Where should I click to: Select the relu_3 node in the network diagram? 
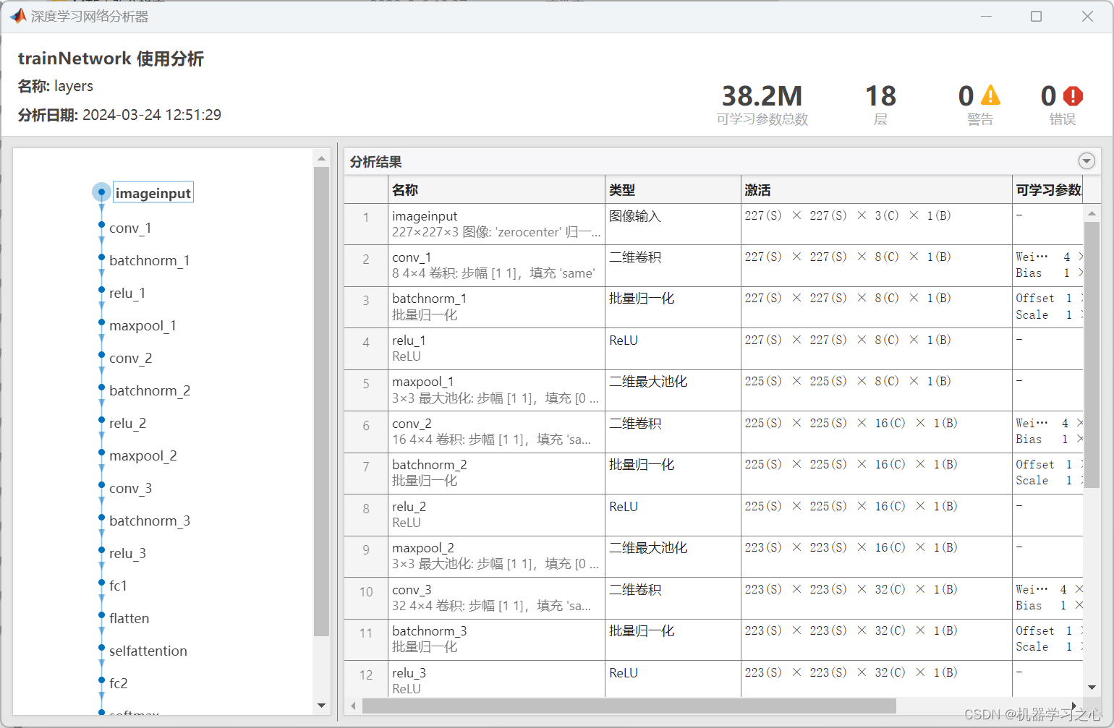[127, 553]
